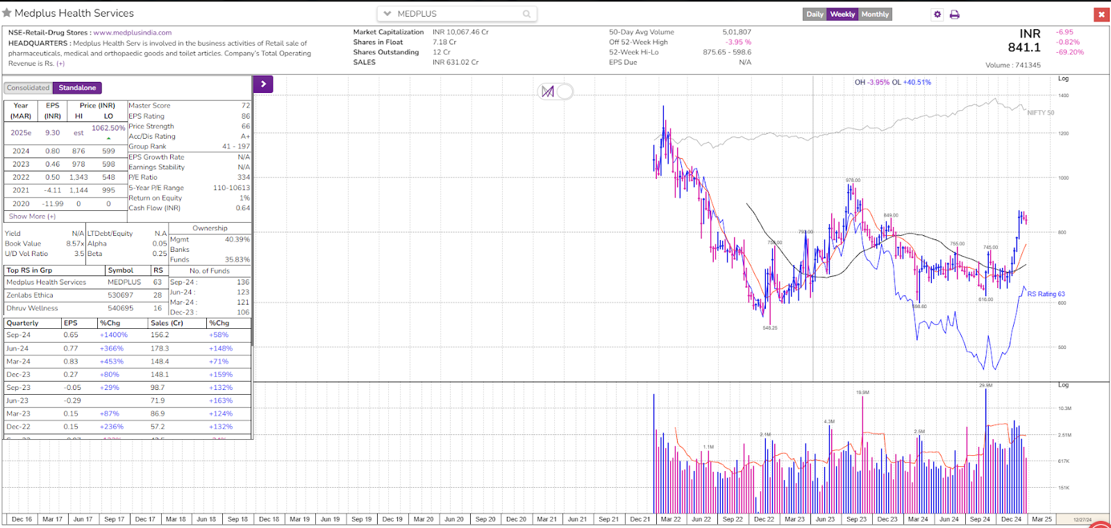Screen dimensions: 1111x528
Task: Expand company description with (+) link
Action: 60,64
